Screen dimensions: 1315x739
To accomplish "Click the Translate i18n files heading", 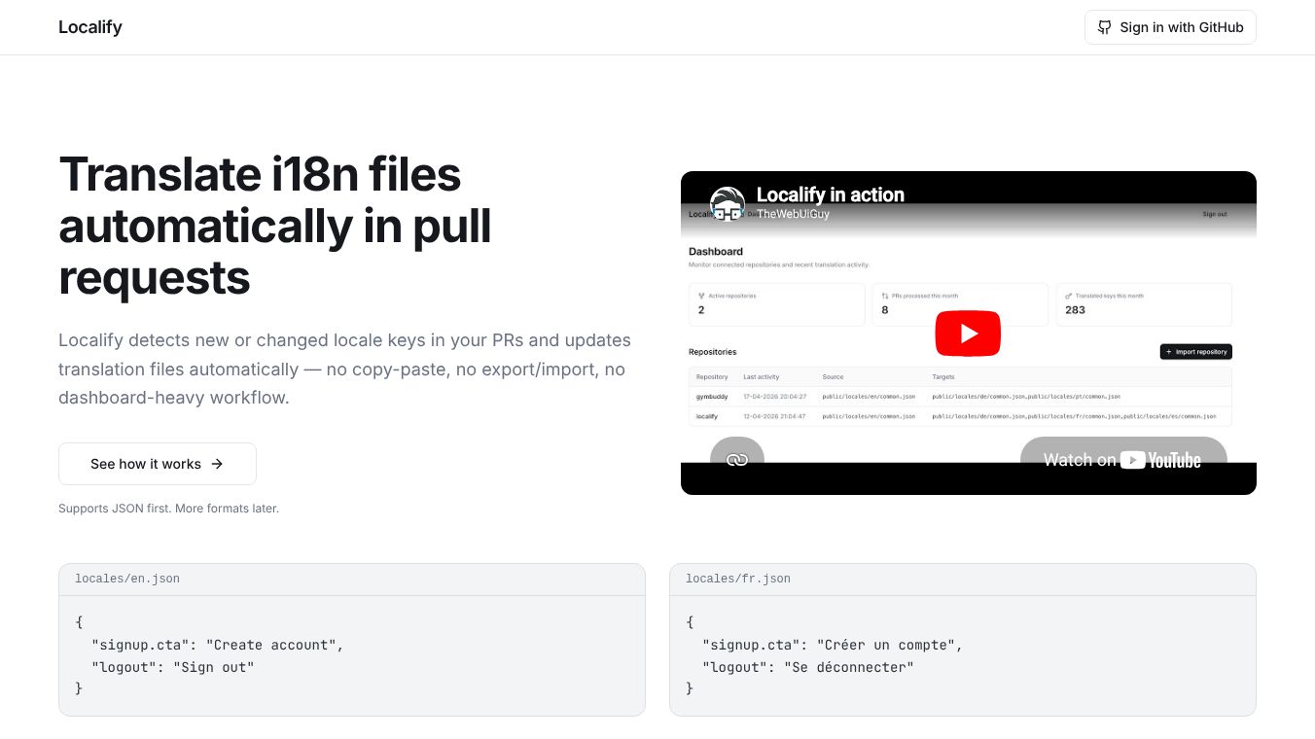I will click(x=275, y=226).
